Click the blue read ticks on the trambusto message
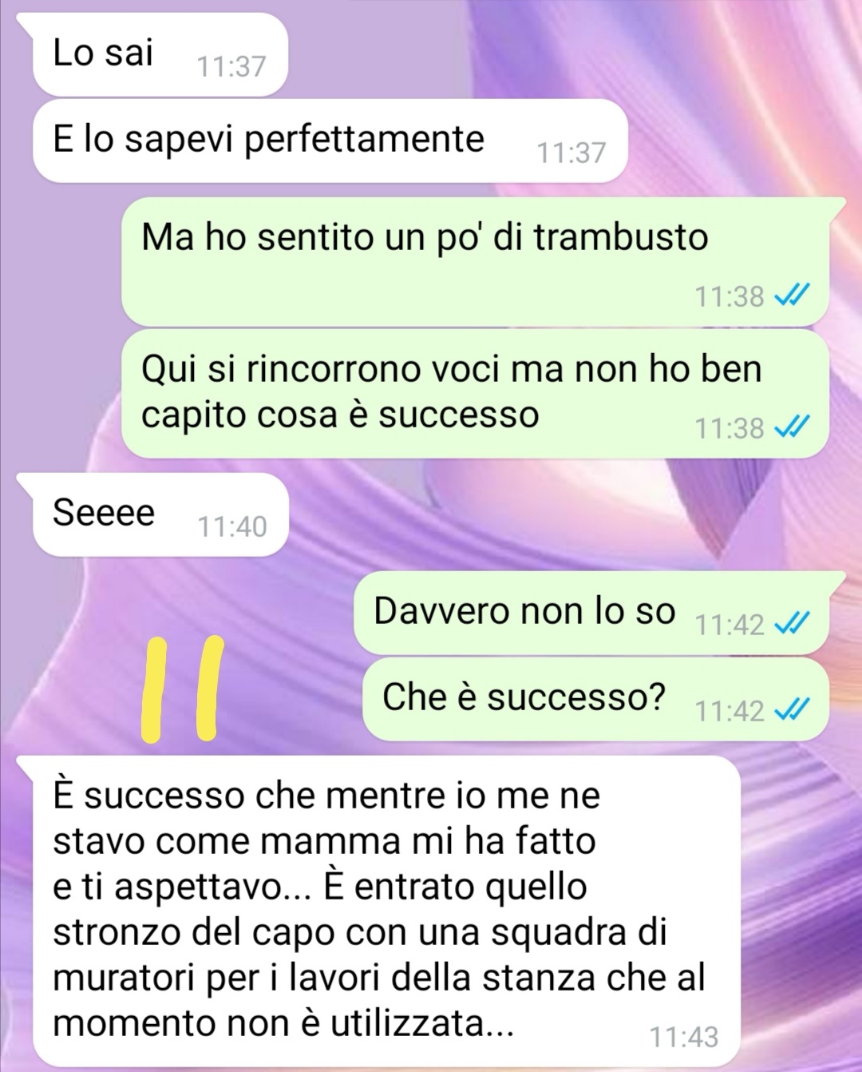The height and width of the screenshot is (1072, 862). click(793, 296)
